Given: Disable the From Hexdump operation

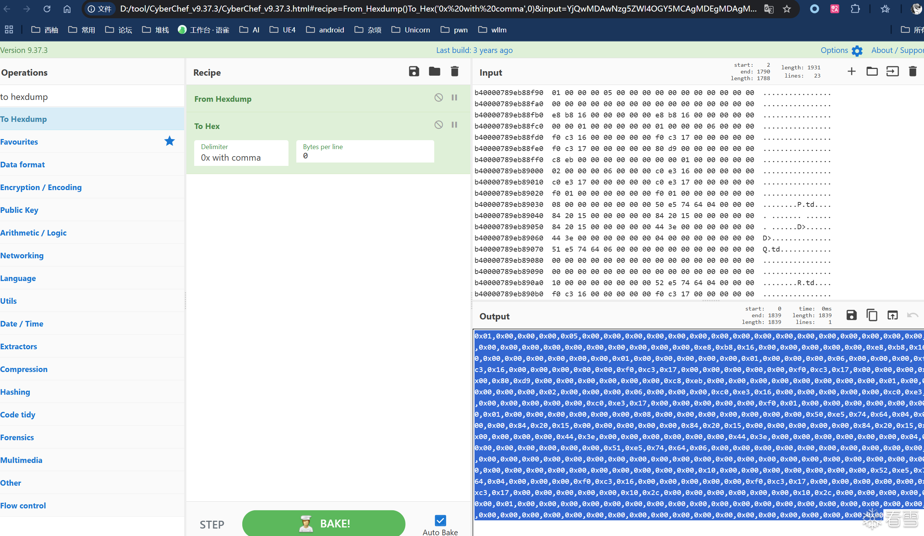Looking at the screenshot, I should tap(438, 98).
